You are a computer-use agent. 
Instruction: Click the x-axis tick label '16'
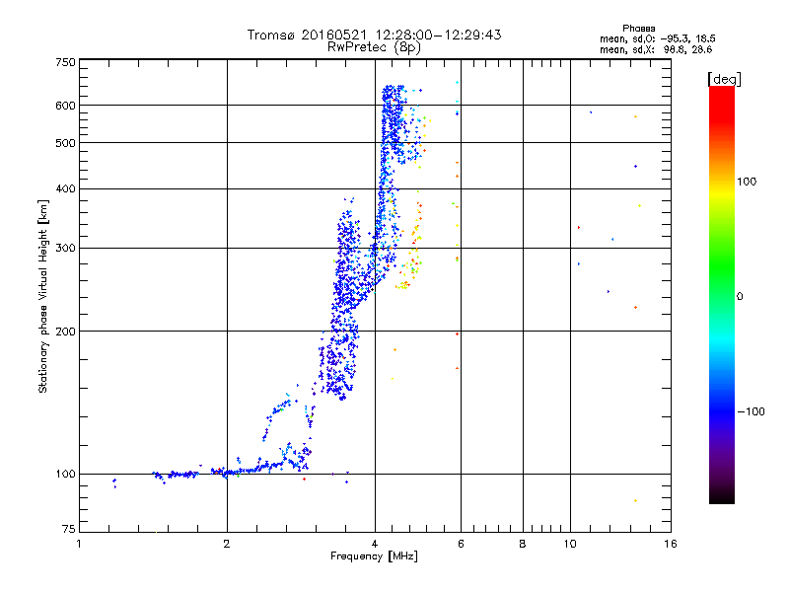pos(671,544)
